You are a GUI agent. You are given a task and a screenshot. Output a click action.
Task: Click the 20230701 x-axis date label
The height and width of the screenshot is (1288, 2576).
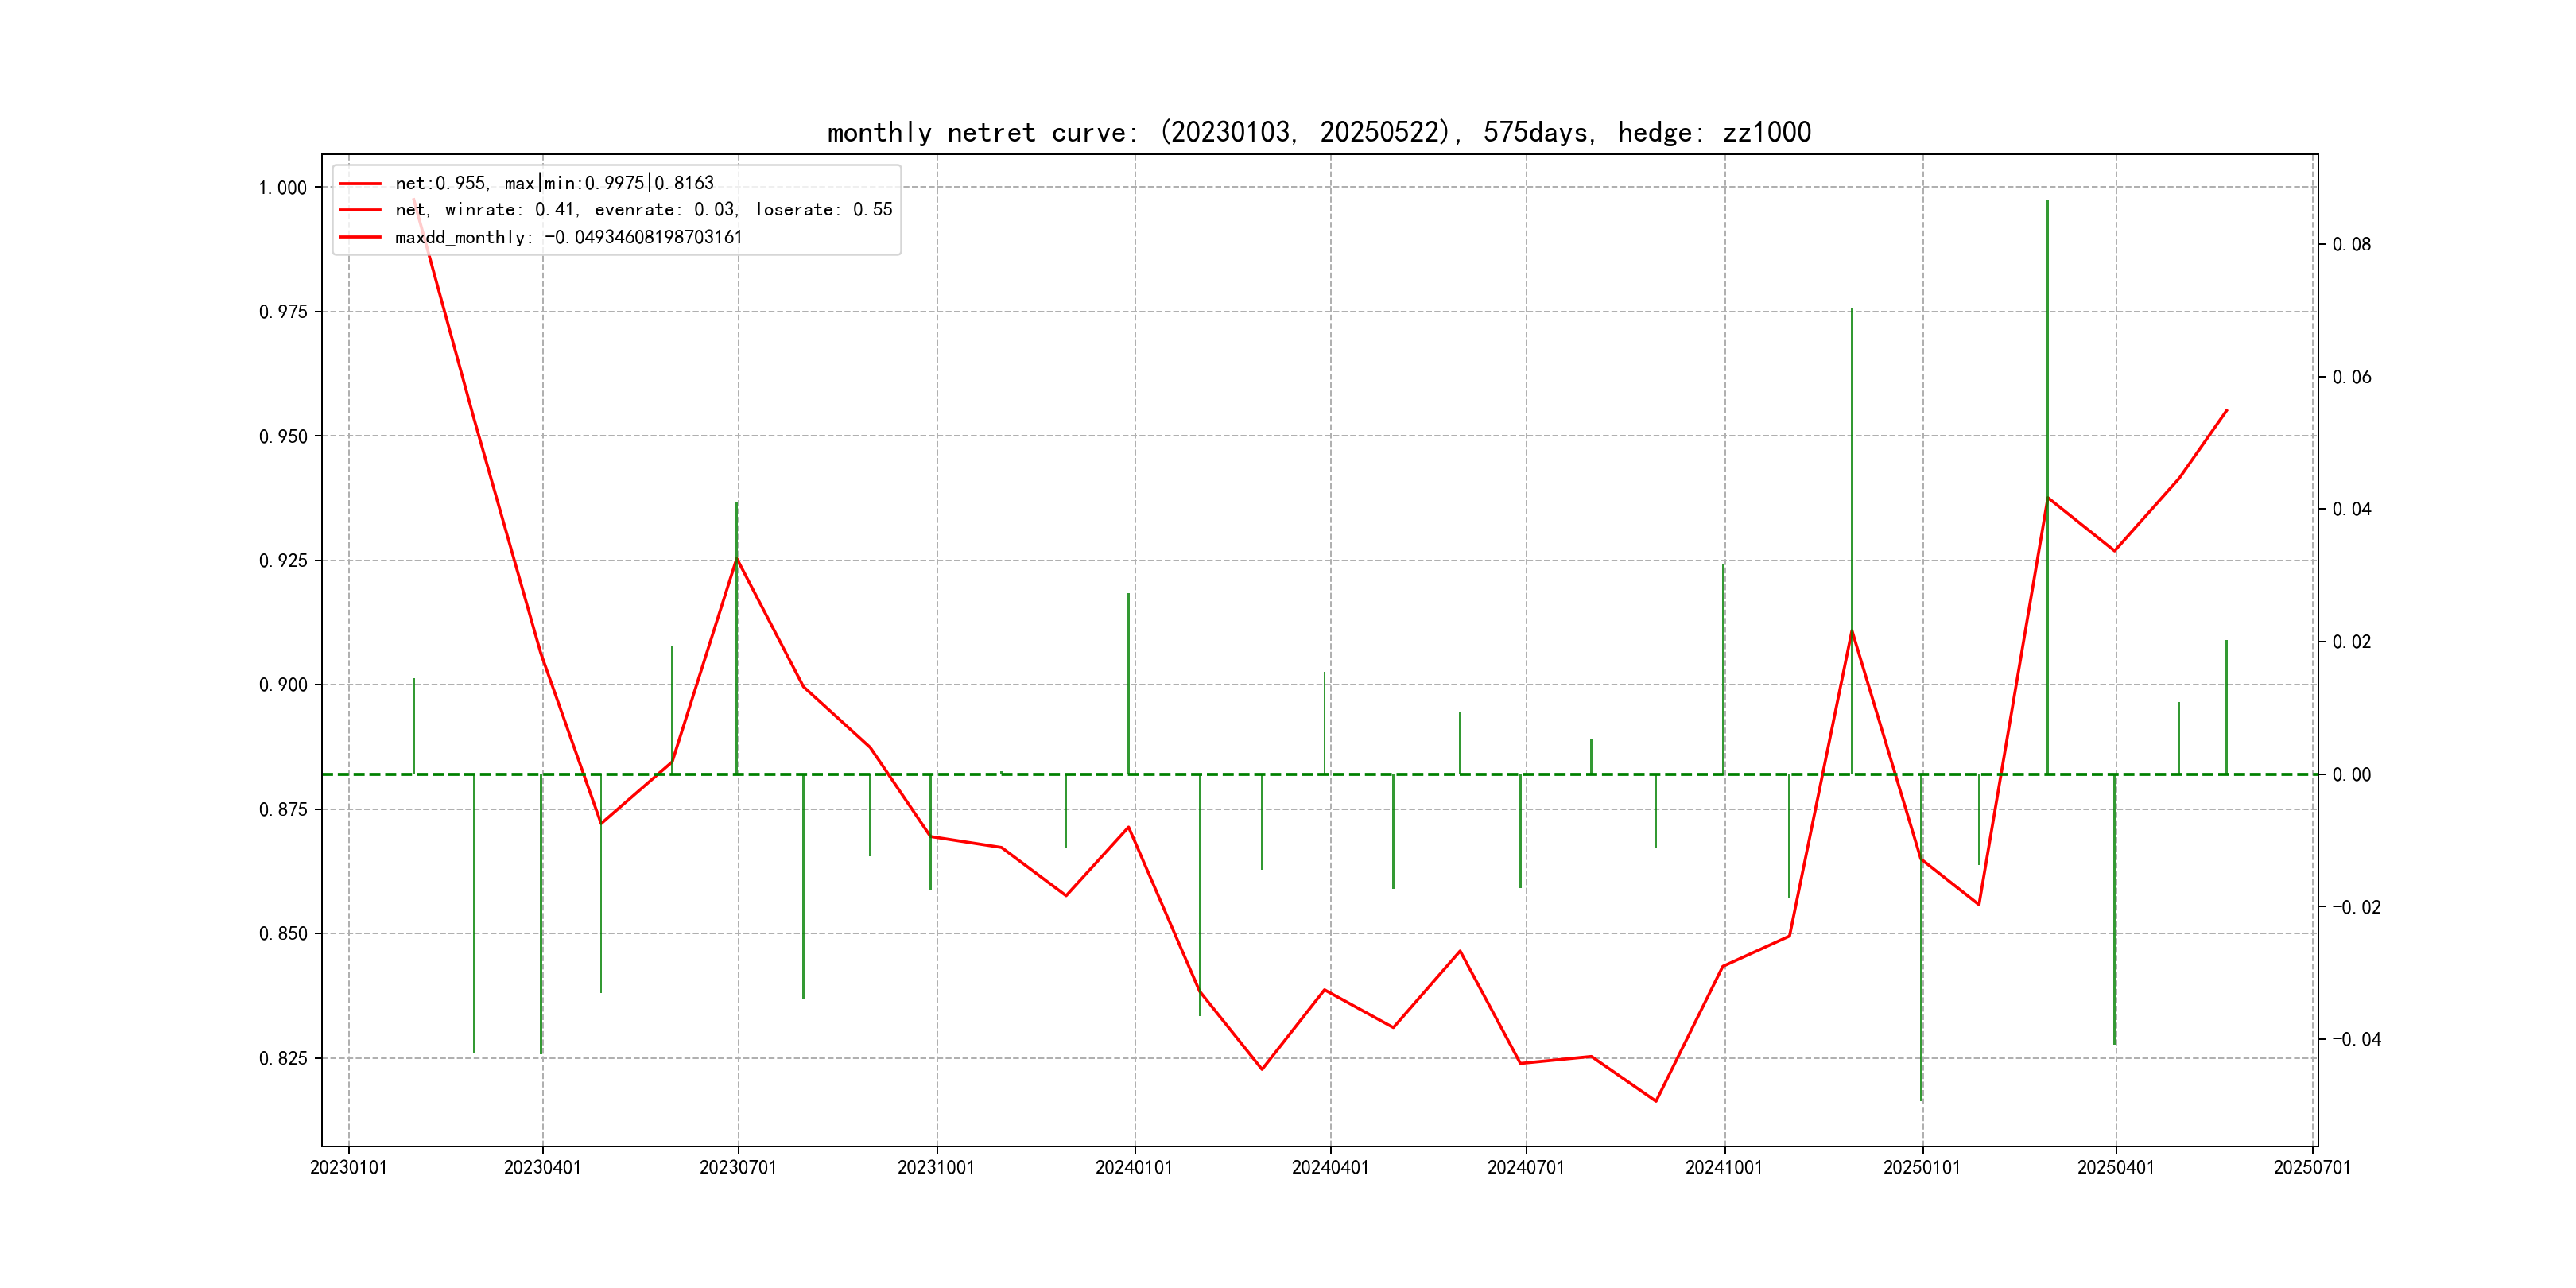738,1167
